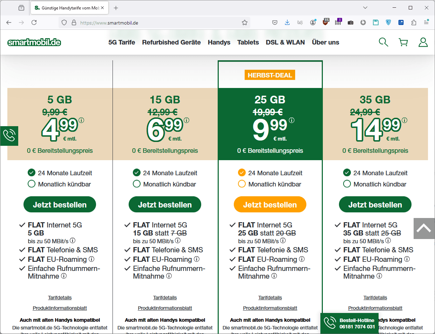This screenshot has width=435, height=334.
Task: Click the floating phone icon at left edge
Action: 9,136
